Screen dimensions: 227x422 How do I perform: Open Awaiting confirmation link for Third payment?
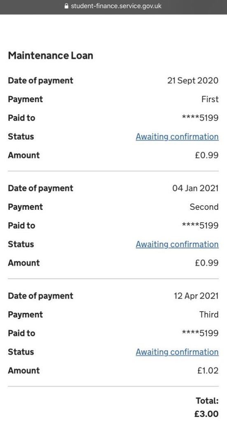tap(177, 352)
